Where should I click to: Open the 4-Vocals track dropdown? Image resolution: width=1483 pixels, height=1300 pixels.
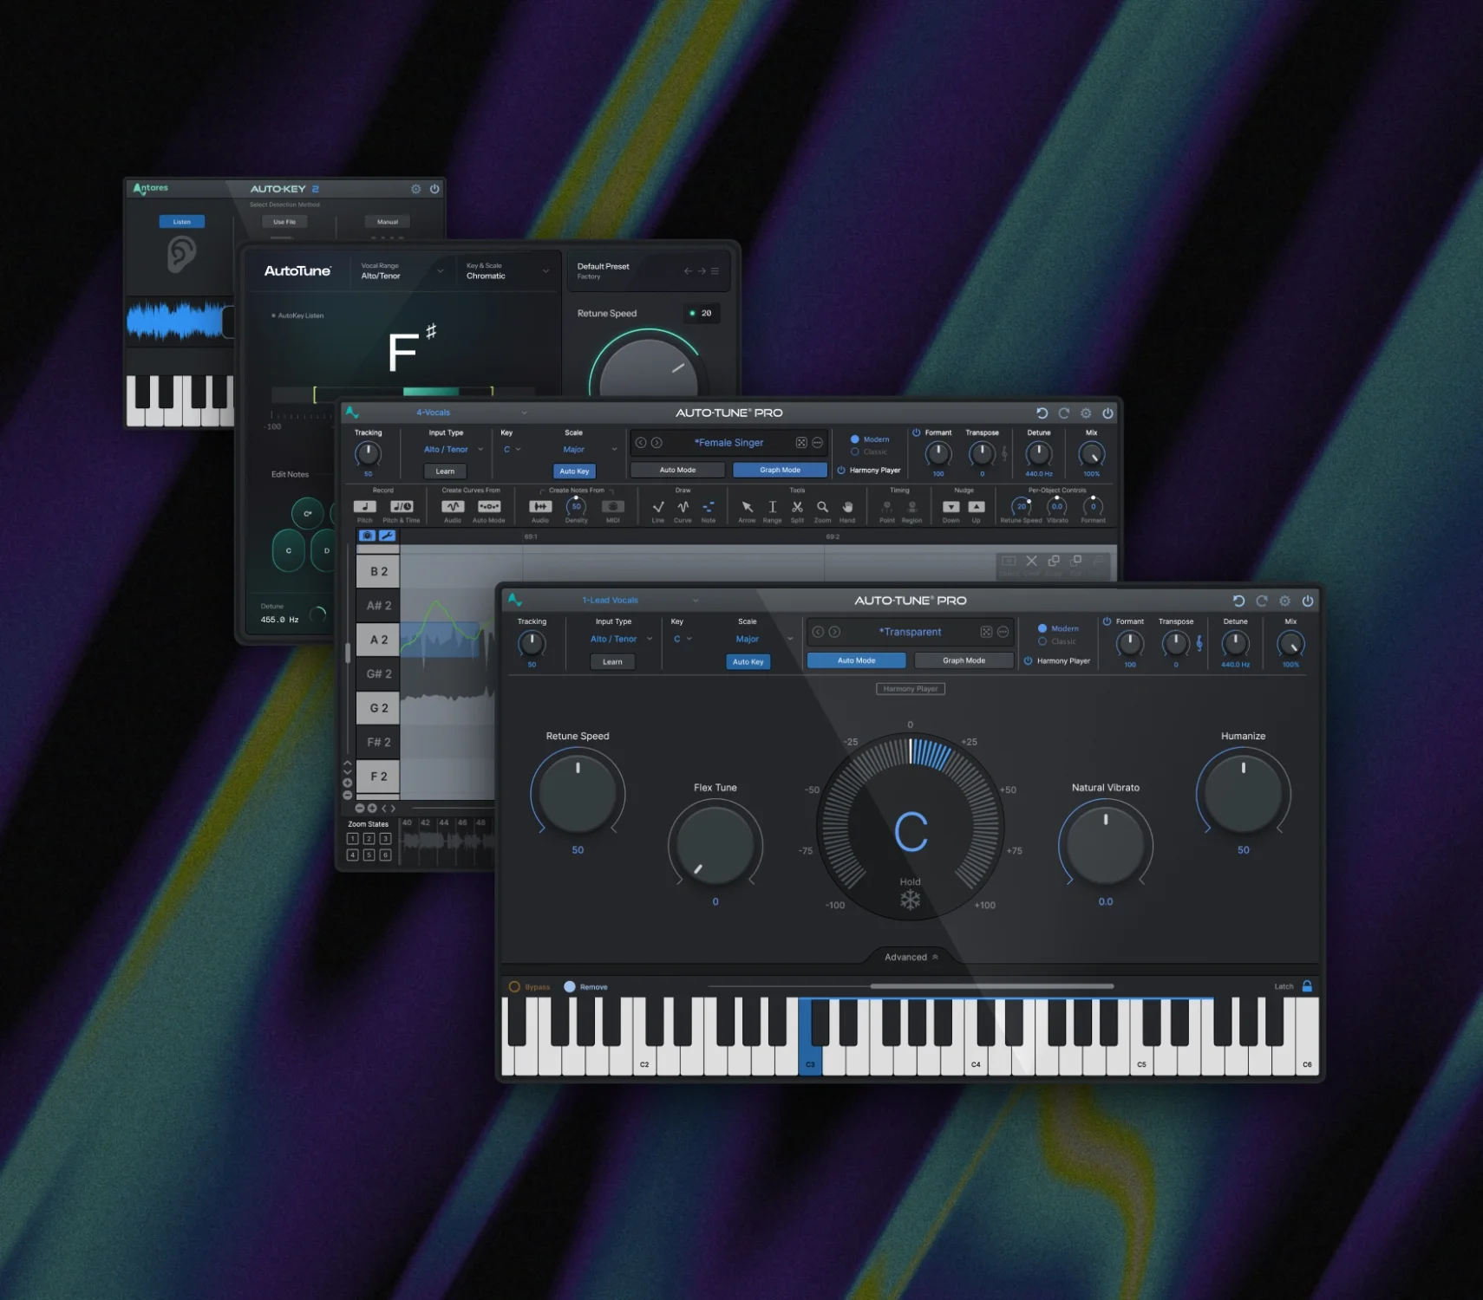[x=471, y=413]
